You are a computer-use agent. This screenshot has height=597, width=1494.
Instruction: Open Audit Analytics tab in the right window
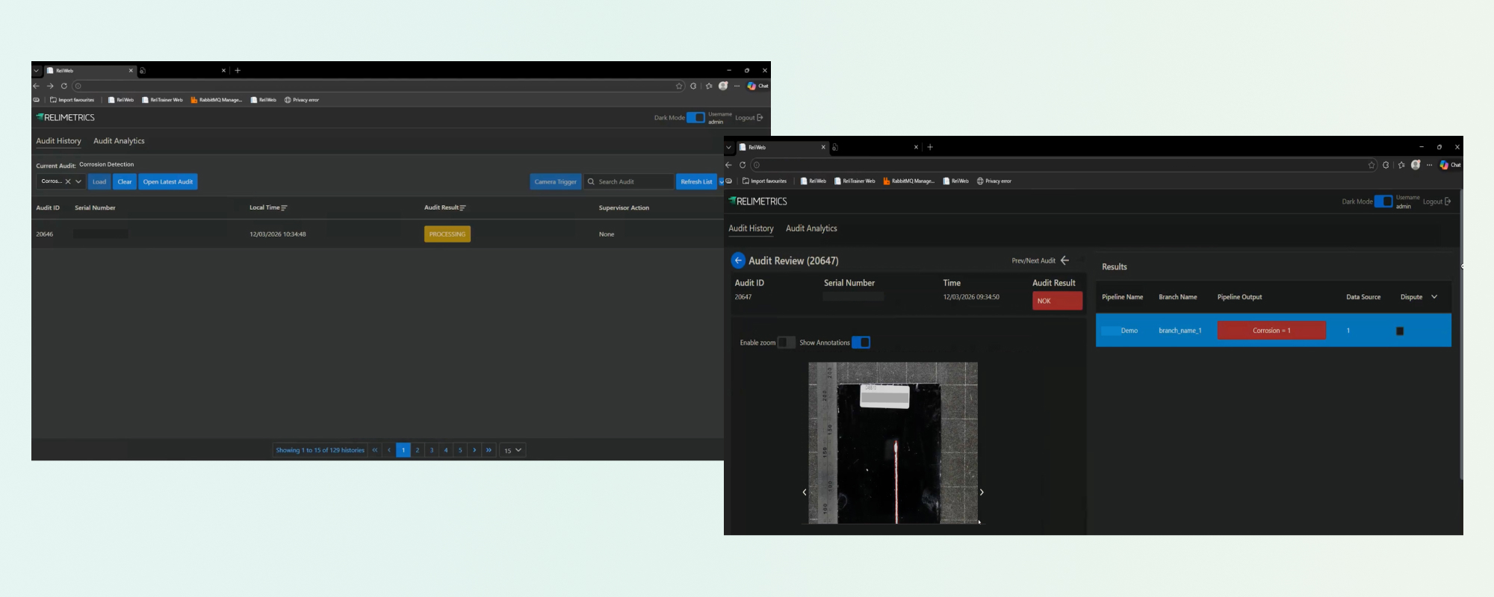[811, 228]
